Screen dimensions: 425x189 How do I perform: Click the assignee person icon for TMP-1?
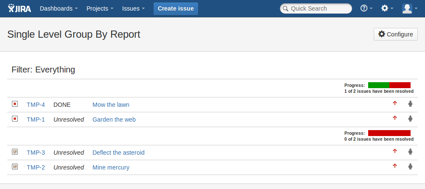click(x=410, y=118)
